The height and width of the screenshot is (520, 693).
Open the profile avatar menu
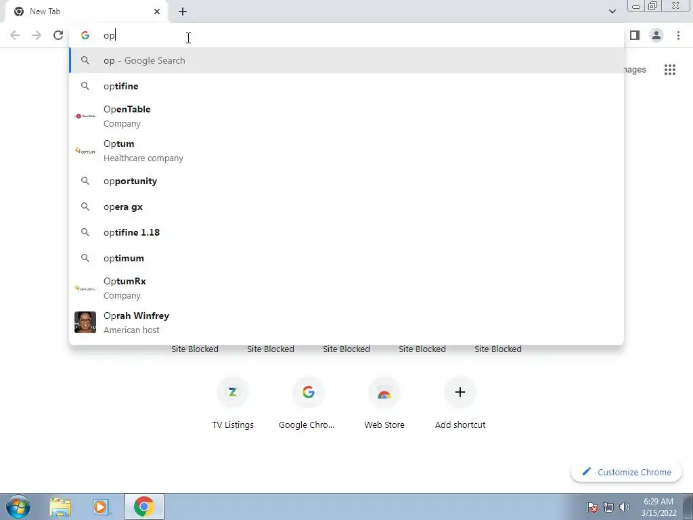coord(656,35)
